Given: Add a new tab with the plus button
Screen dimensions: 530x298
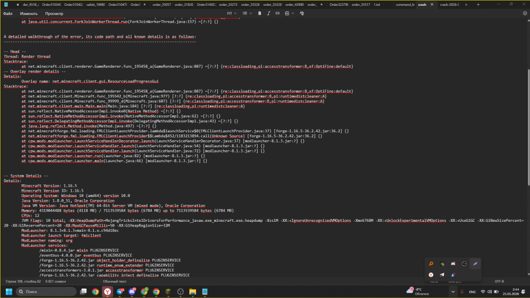Looking at the screenshot, I should (x=478, y=5).
